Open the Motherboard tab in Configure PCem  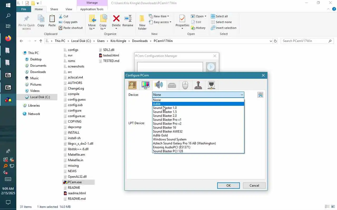[x=132, y=85]
